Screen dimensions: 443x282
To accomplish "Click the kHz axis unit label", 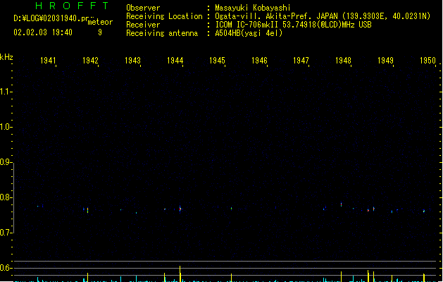I will click(6, 57).
